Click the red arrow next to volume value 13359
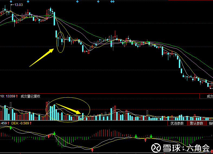This screenshot has height=154, width=213. 17,96
